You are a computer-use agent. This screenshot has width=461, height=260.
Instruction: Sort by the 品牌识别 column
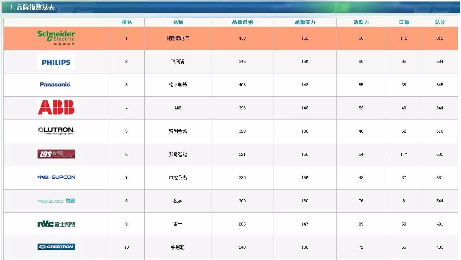[x=242, y=22]
